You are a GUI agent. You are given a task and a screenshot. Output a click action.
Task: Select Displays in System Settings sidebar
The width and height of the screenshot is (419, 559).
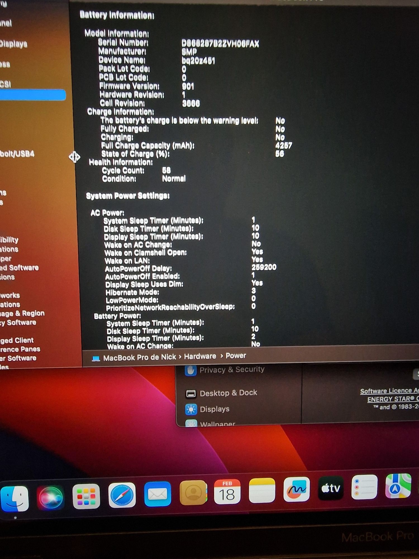[215, 409]
